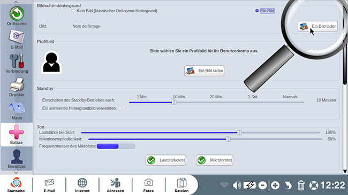The width and height of the screenshot is (348, 195).
Task: Expand sidebar downward with bottom chevron
Action: [16, 173]
